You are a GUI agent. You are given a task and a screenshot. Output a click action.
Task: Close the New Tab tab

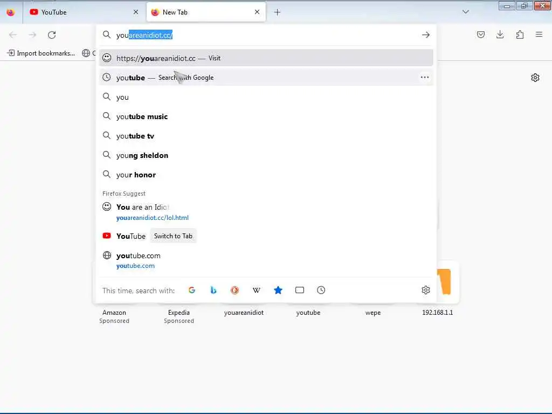(x=257, y=12)
